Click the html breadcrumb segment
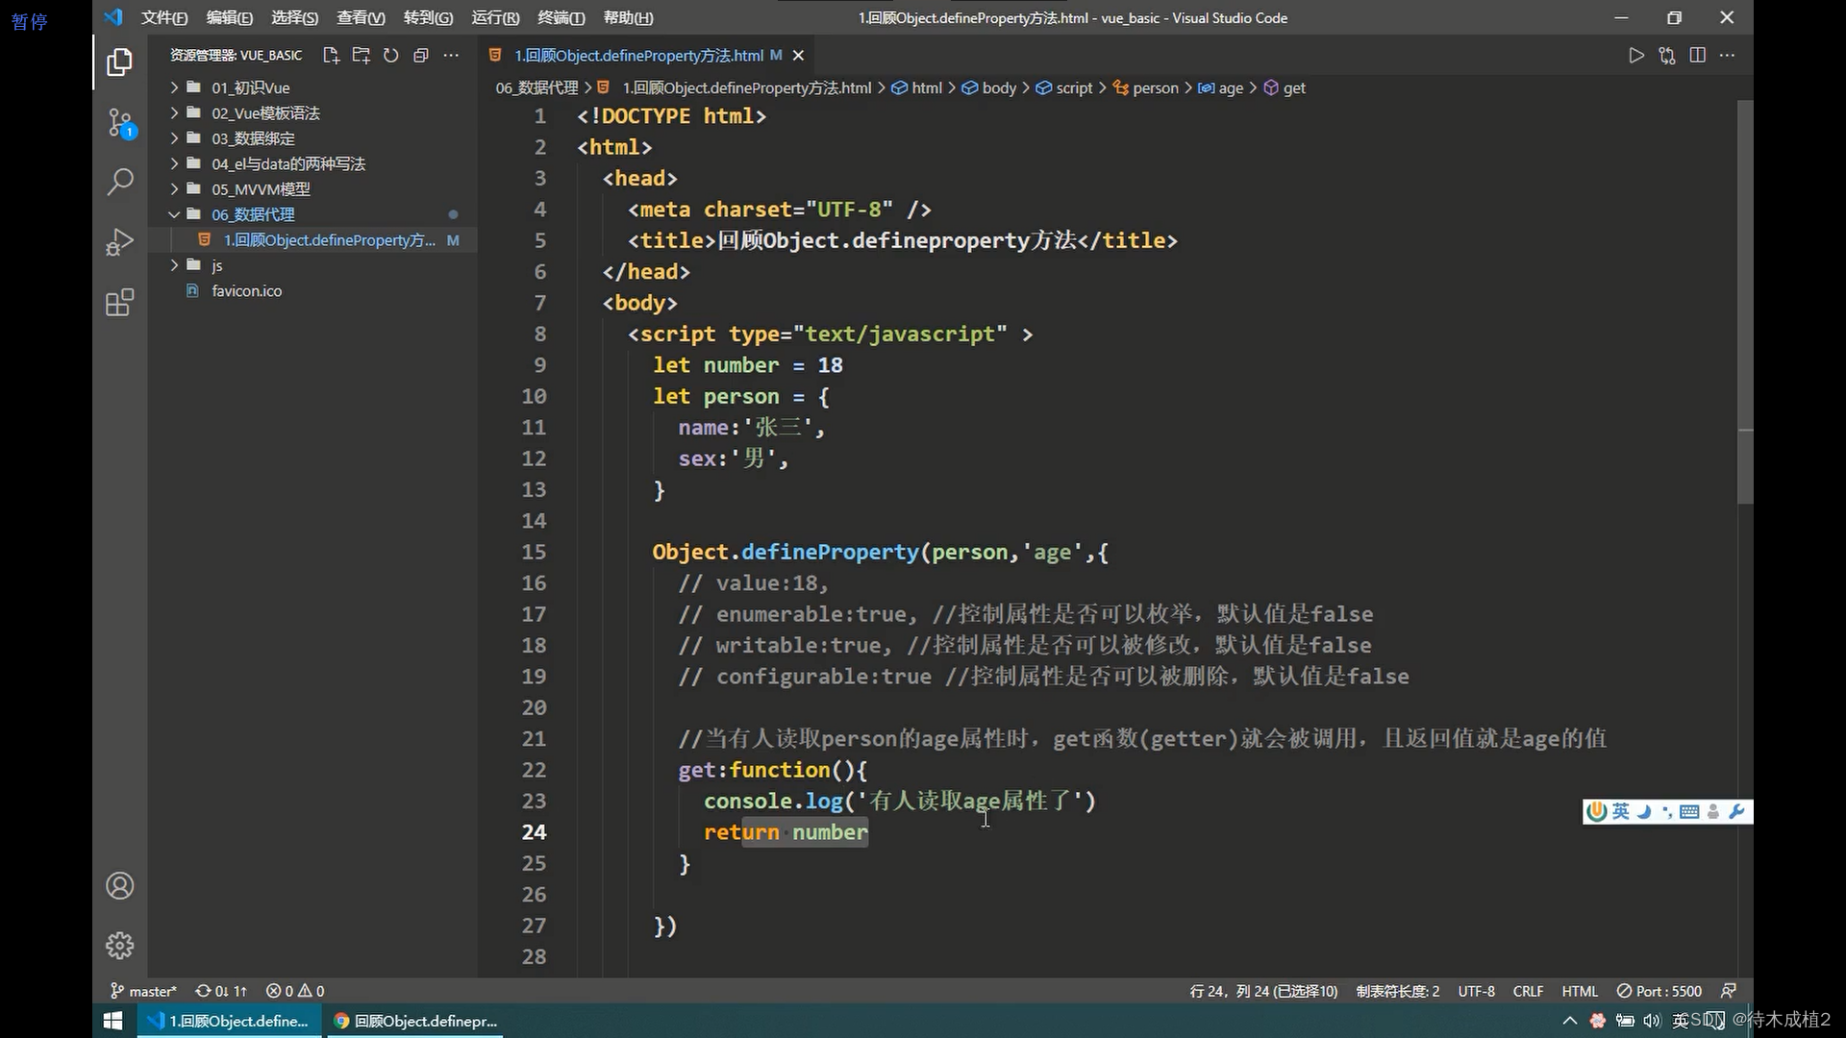Image resolution: width=1846 pixels, height=1038 pixels. tap(917, 88)
